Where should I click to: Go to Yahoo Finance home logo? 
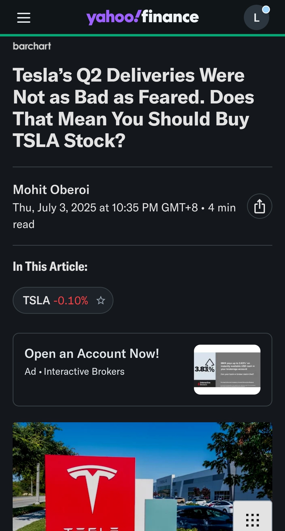(142, 17)
